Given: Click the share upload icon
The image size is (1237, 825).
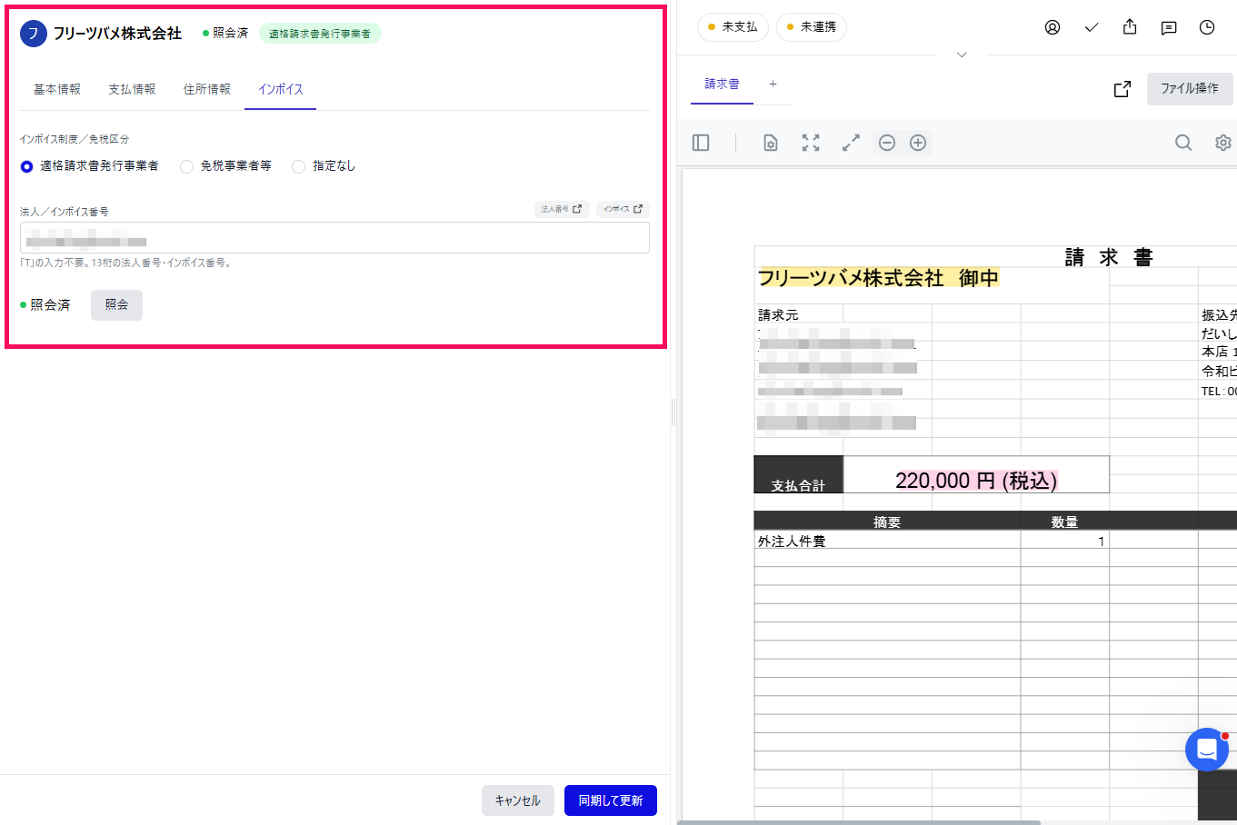Looking at the screenshot, I should click(1130, 27).
